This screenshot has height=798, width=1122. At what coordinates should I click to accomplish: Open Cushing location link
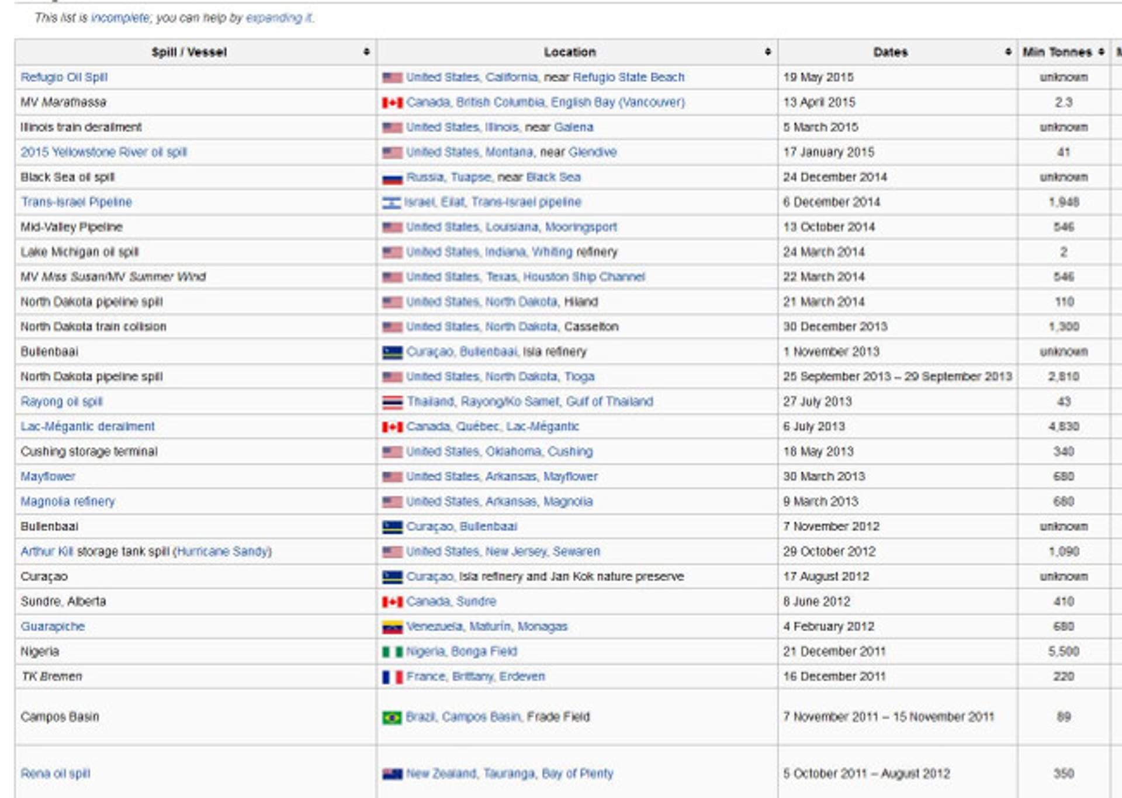570,451
